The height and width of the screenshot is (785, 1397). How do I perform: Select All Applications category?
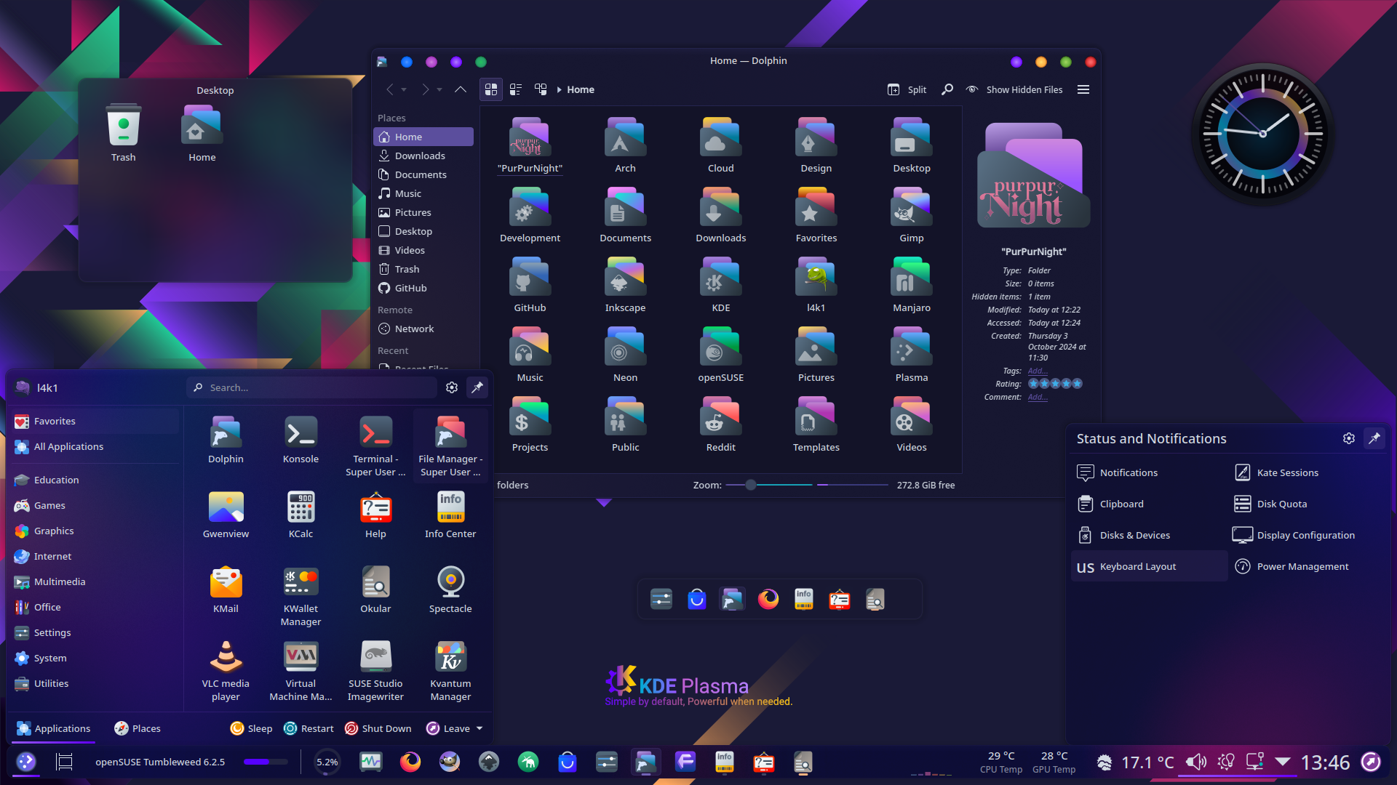[x=94, y=446]
